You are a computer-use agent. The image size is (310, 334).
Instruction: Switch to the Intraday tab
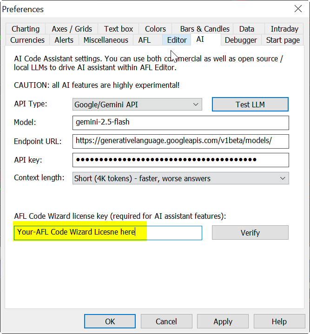(284, 29)
